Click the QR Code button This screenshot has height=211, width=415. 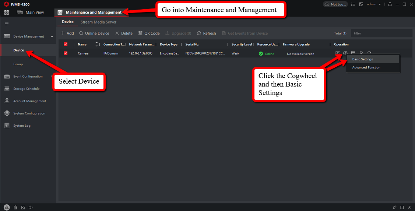149,33
